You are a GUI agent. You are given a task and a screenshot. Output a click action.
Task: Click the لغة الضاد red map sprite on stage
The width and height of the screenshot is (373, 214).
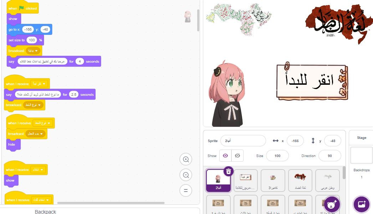click(x=339, y=24)
